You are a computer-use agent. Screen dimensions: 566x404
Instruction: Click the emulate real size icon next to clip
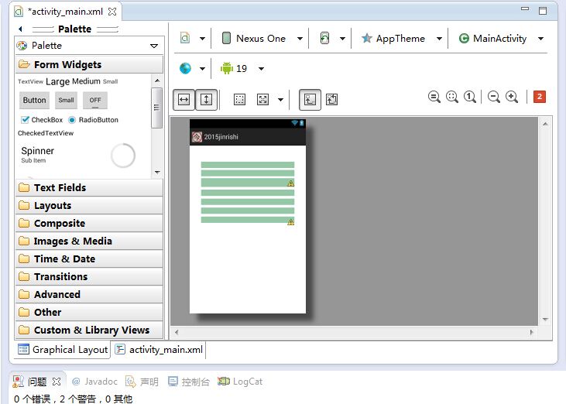[x=331, y=99]
